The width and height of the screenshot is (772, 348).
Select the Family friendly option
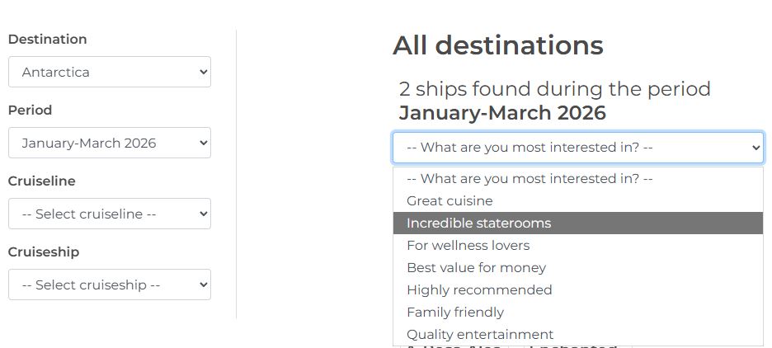455,312
